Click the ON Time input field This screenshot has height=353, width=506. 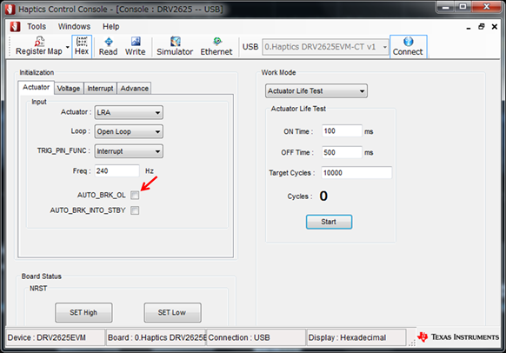click(x=342, y=131)
